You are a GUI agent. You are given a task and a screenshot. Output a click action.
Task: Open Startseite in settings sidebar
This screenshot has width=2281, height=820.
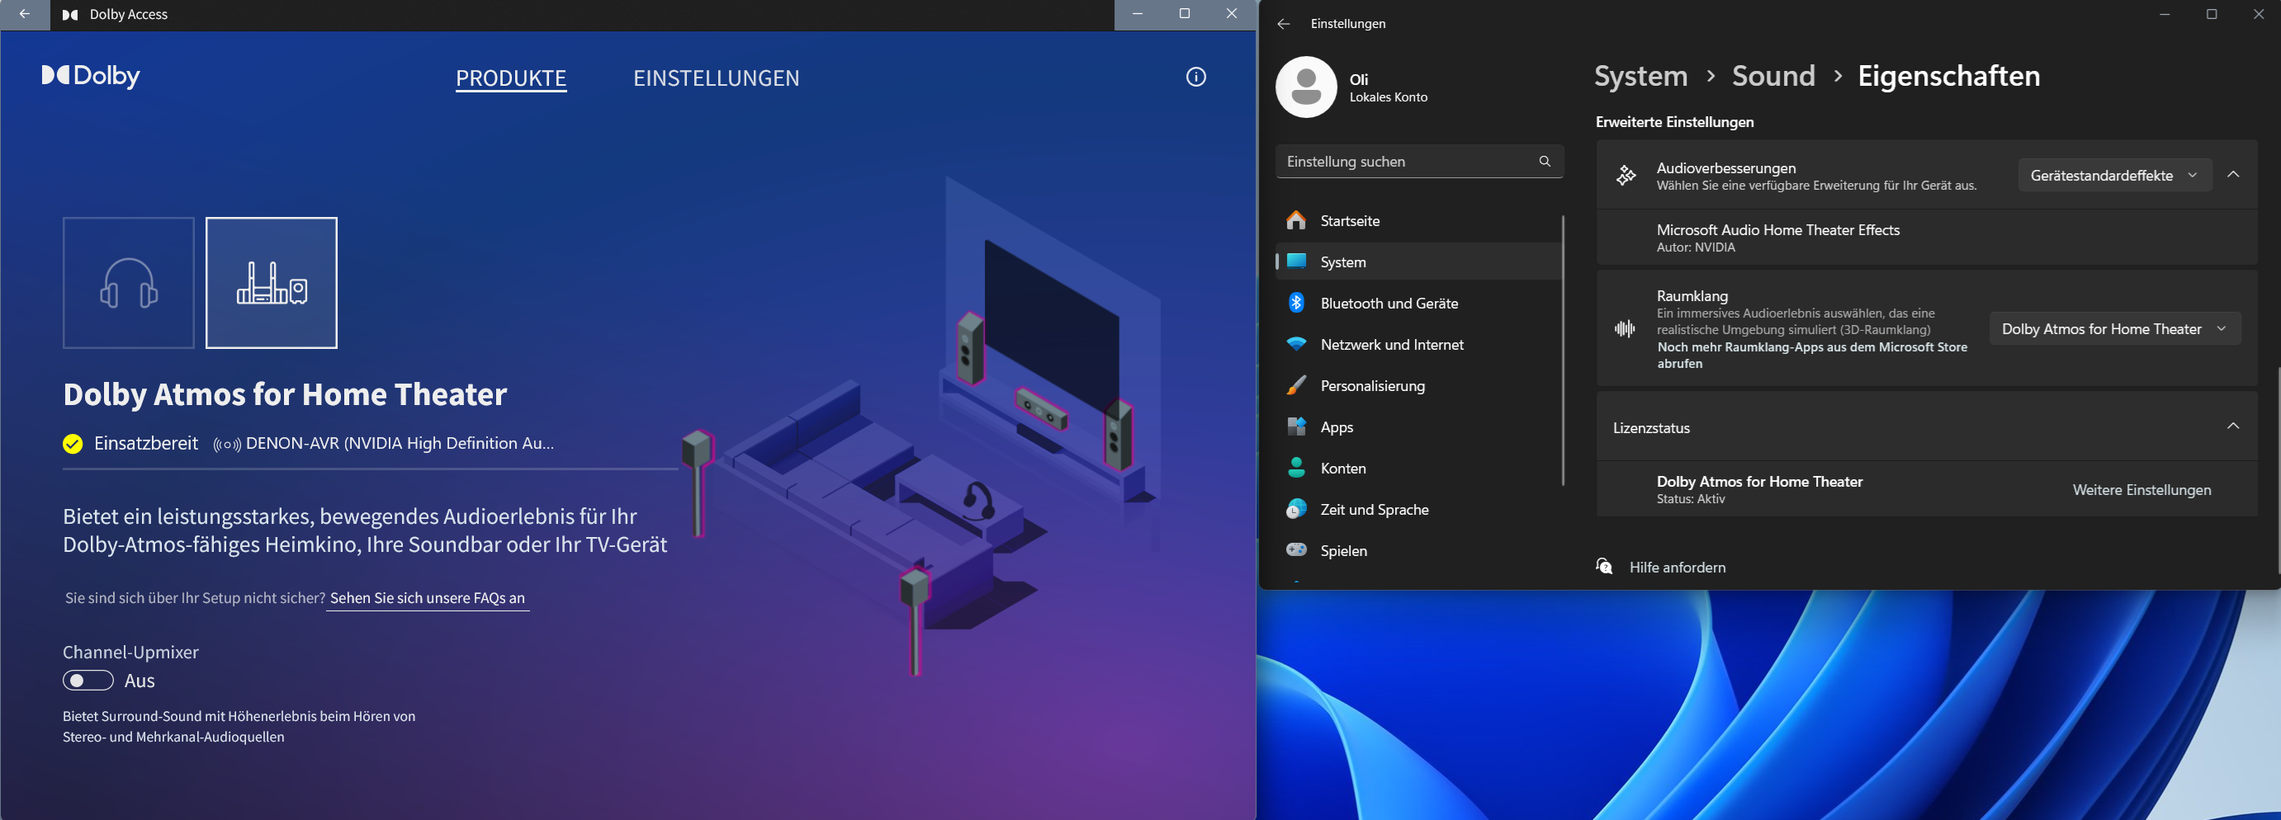coord(1417,220)
